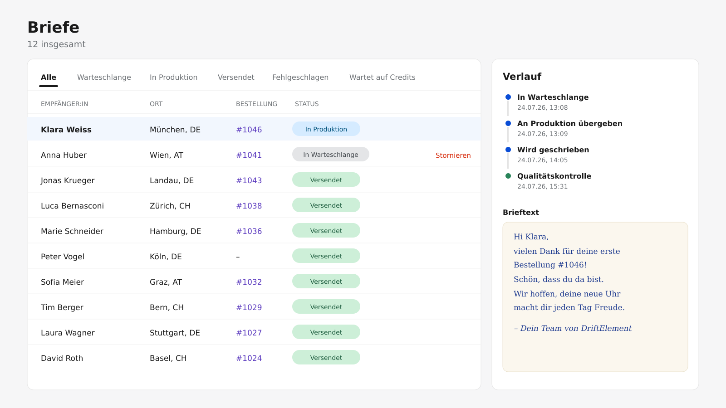This screenshot has height=408, width=726.
Task: Open the Wartet auf Credits tab
Action: pyautogui.click(x=383, y=77)
